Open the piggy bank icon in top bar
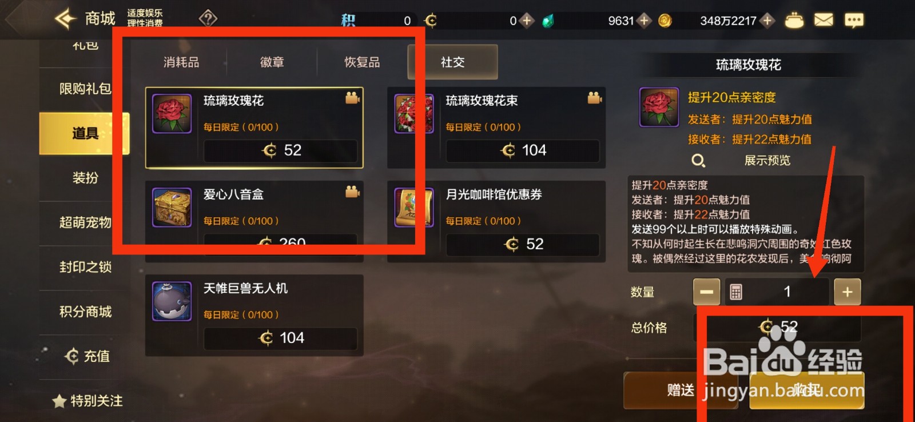 [x=794, y=21]
